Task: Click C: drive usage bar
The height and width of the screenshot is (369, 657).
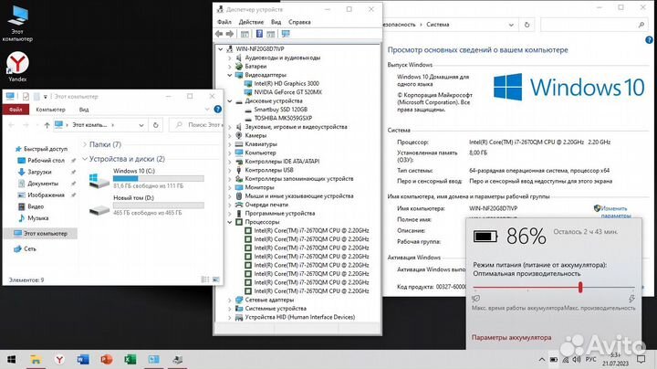Action: [x=159, y=178]
